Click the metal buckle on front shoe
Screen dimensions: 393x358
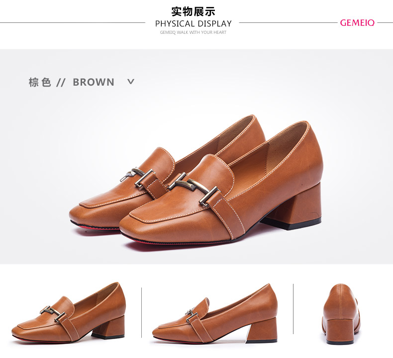click(195, 189)
